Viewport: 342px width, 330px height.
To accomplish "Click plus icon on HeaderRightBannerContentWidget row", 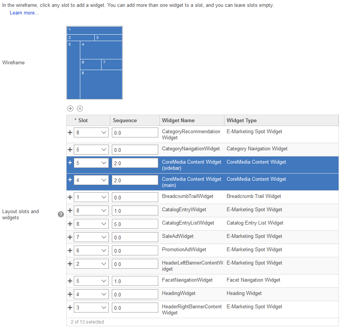I will (x=70, y=307).
